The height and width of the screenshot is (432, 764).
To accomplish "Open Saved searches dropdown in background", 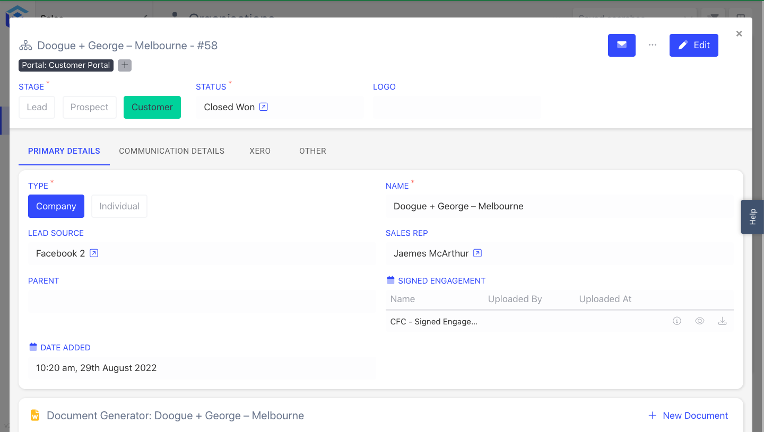I will pyautogui.click(x=635, y=13).
